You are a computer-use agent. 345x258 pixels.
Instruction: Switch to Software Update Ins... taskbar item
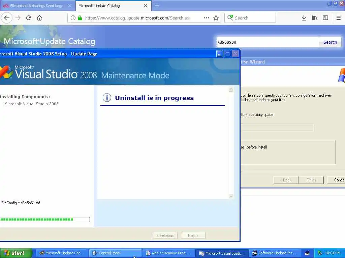(x=276, y=253)
